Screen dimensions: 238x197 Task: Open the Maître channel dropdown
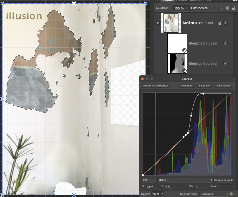(185, 180)
